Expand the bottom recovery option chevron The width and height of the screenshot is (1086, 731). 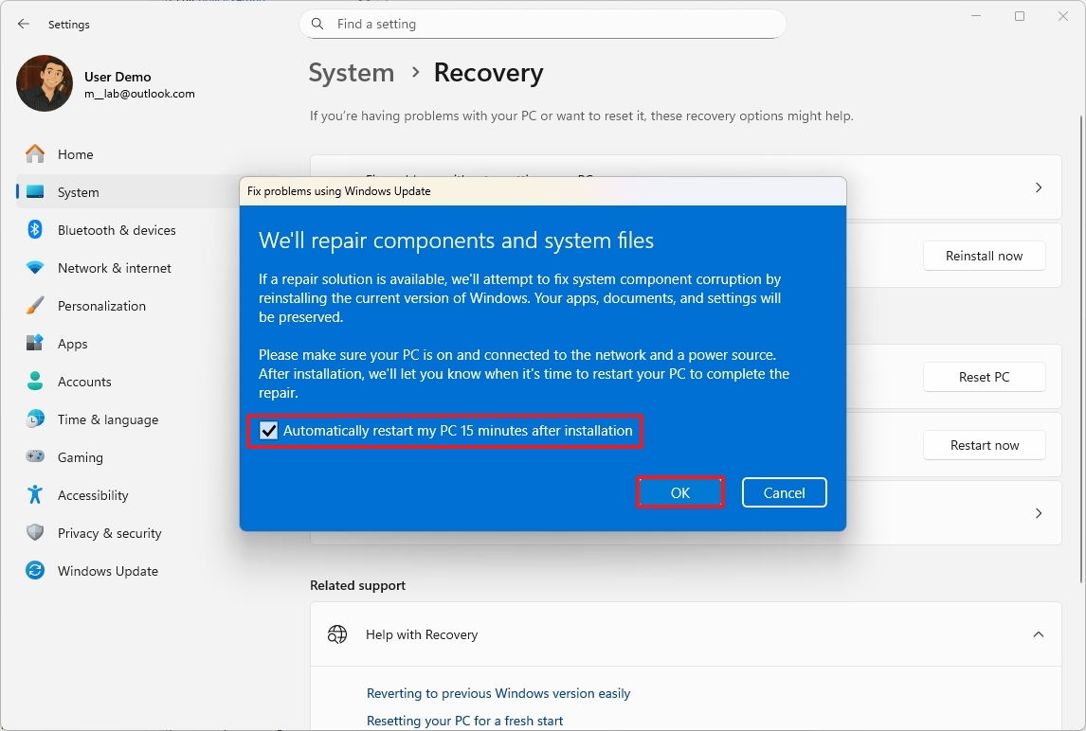click(x=1038, y=512)
